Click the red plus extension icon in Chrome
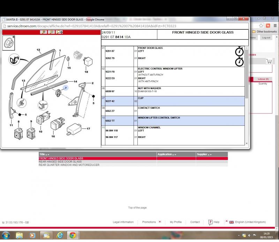Viewport: 279px width, 242px height. [x=268, y=25]
